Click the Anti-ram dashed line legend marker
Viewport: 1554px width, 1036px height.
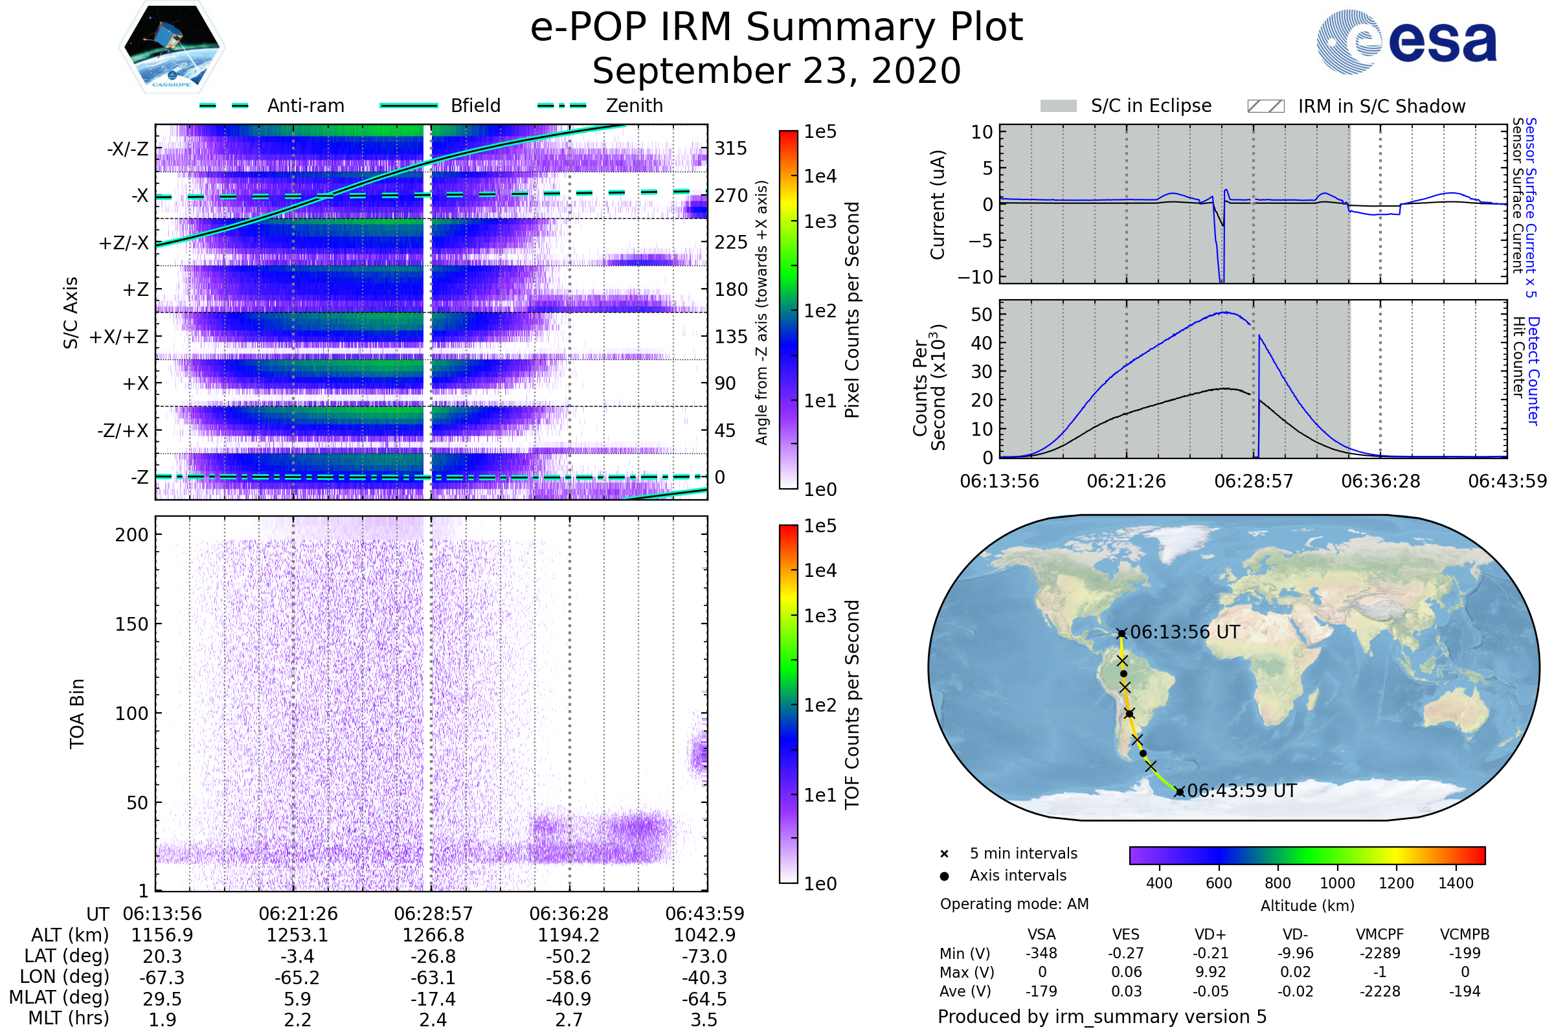click(224, 106)
